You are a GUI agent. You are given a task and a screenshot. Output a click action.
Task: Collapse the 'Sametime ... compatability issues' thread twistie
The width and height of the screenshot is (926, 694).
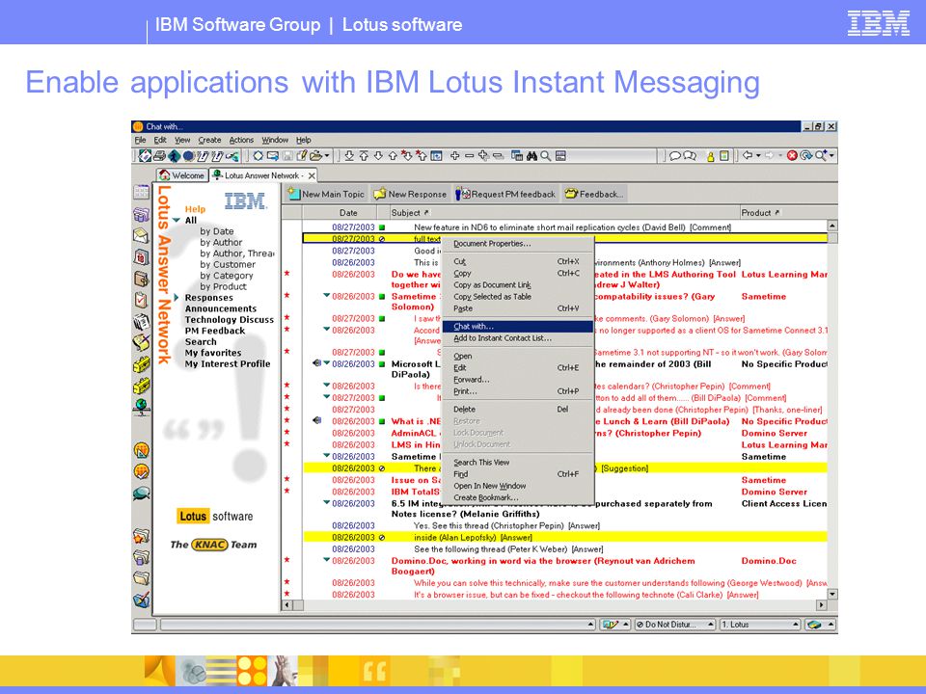(327, 296)
